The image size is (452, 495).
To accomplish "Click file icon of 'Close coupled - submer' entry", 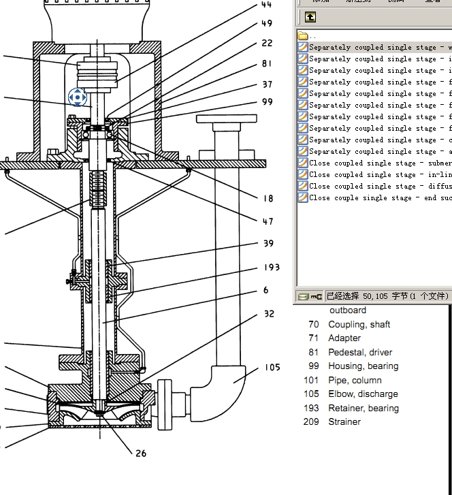I will click(x=303, y=163).
